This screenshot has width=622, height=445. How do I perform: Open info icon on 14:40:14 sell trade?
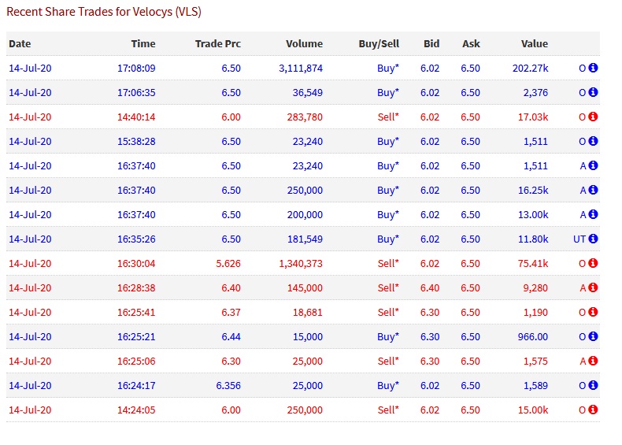point(594,117)
